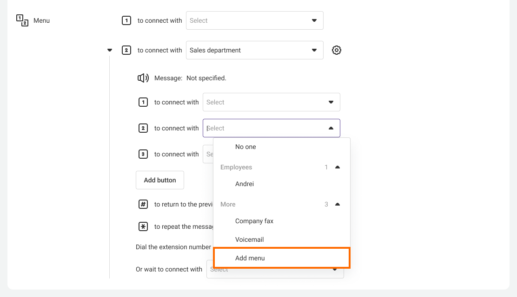Image resolution: width=517 pixels, height=297 pixels.
Task: Open the Sales department dropdown
Action: 254,50
